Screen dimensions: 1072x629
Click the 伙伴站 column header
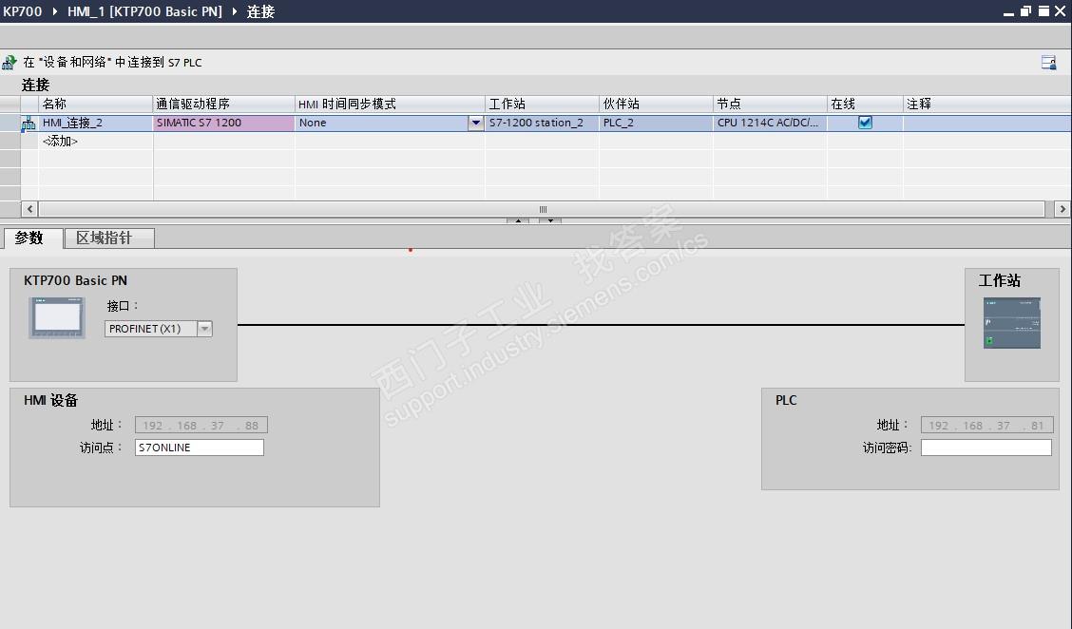pos(656,104)
